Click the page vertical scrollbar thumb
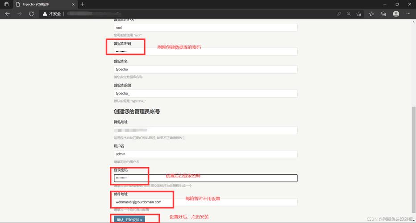416x223 pixels. [x=413, y=159]
